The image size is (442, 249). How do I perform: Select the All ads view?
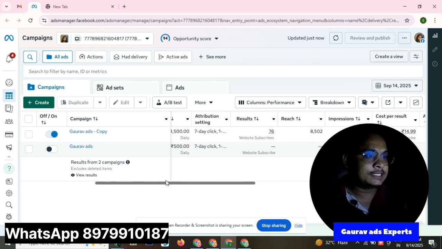[57, 57]
